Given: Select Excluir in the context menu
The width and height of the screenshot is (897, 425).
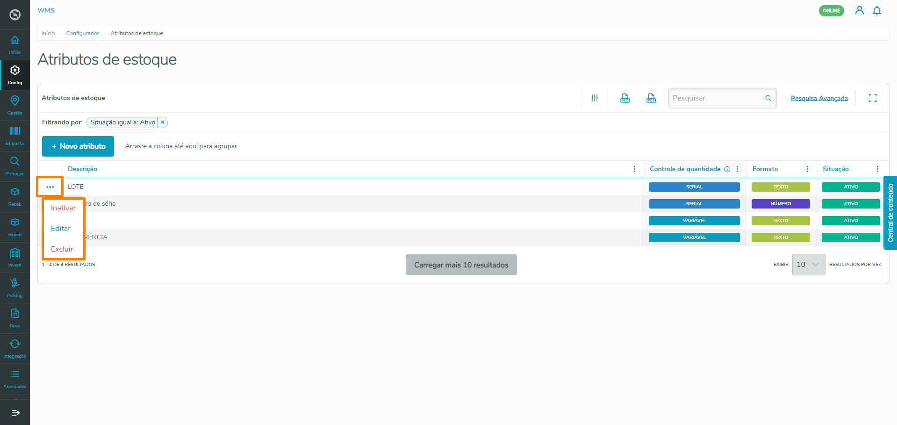Looking at the screenshot, I should (x=62, y=249).
